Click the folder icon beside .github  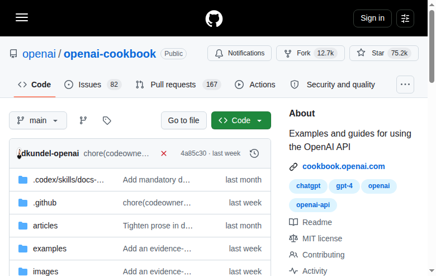pos(23,203)
